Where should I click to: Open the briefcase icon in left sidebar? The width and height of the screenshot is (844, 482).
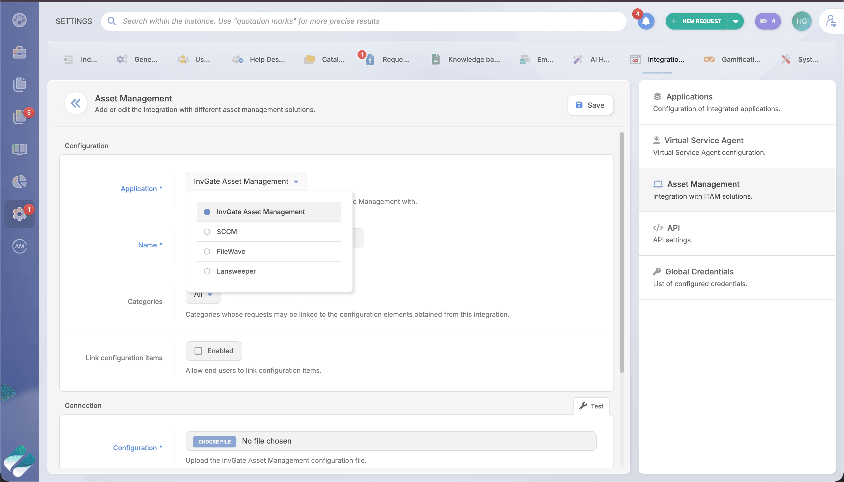20,52
